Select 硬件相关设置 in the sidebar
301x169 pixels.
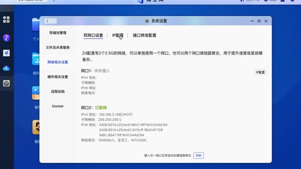[57, 77]
